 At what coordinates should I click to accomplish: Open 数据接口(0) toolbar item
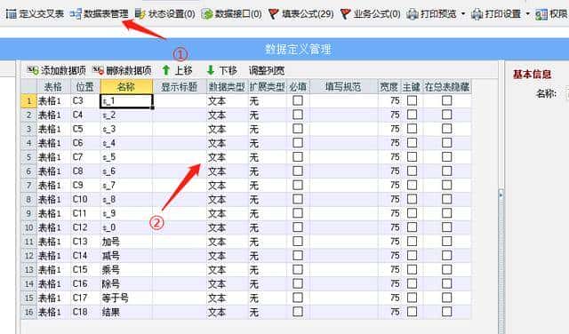click(x=231, y=14)
